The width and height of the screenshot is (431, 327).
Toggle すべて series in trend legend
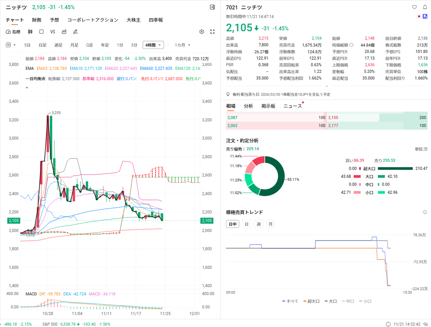(x=290, y=301)
